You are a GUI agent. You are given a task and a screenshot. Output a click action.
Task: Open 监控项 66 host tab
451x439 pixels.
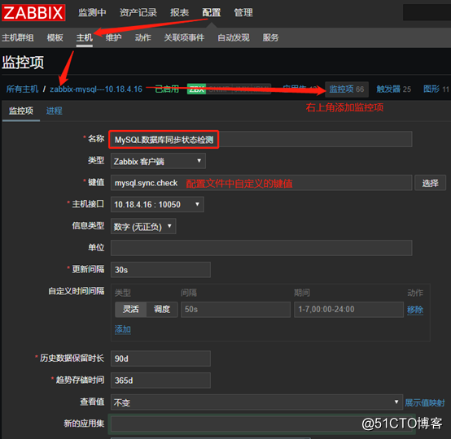click(347, 89)
